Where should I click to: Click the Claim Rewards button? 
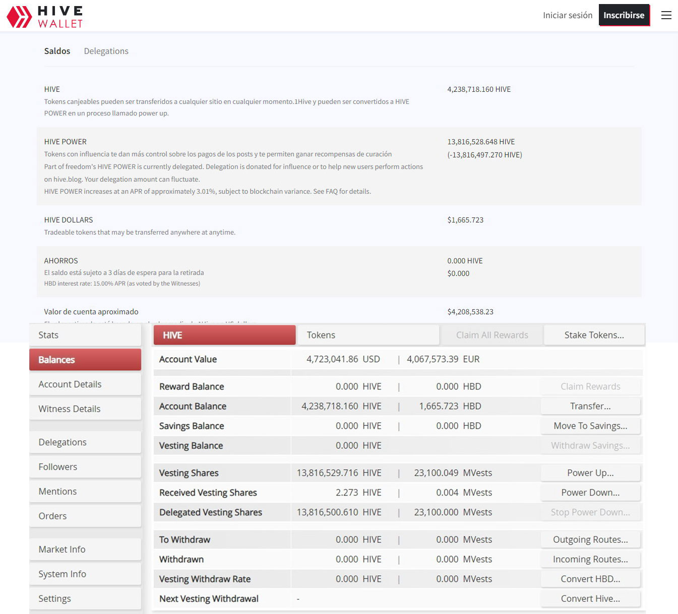[x=590, y=386]
